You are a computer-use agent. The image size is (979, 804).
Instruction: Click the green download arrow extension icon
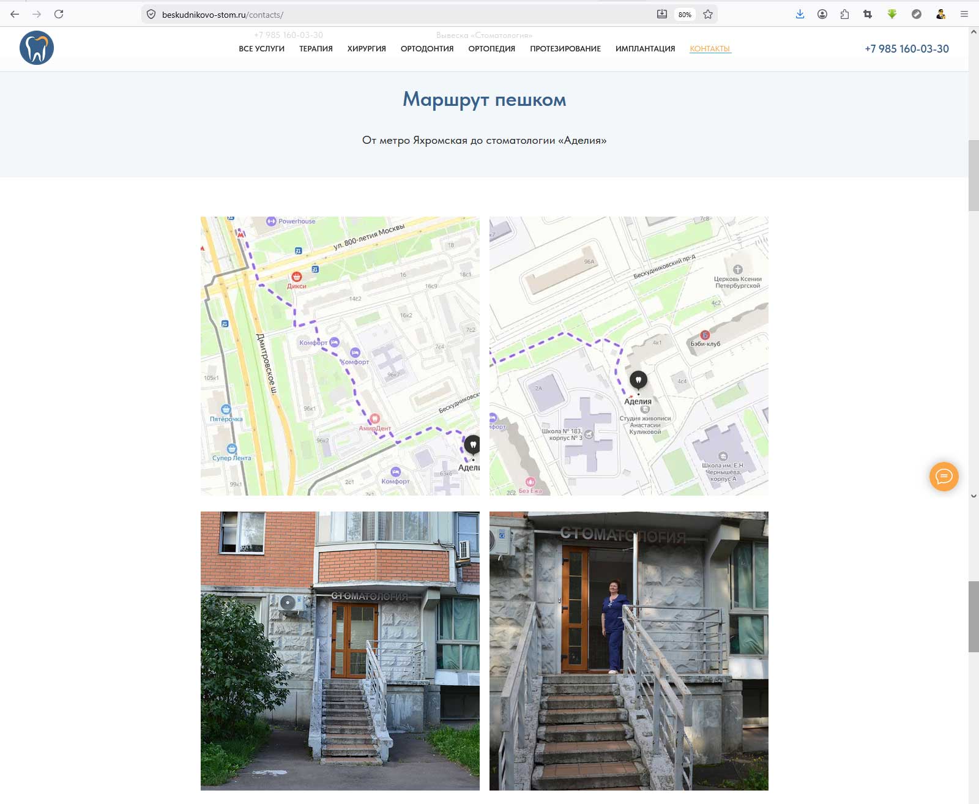[892, 14]
